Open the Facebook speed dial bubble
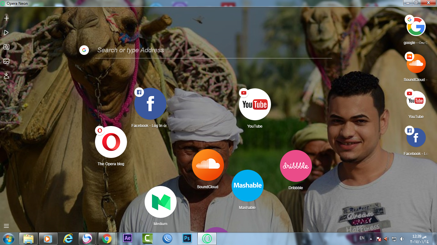Image resolution: width=437 pixels, height=245 pixels. click(150, 104)
